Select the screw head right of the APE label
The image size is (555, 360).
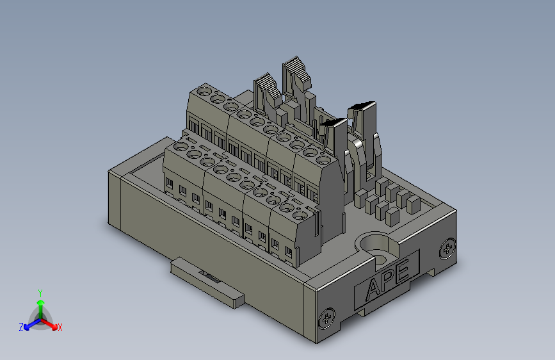447,248
